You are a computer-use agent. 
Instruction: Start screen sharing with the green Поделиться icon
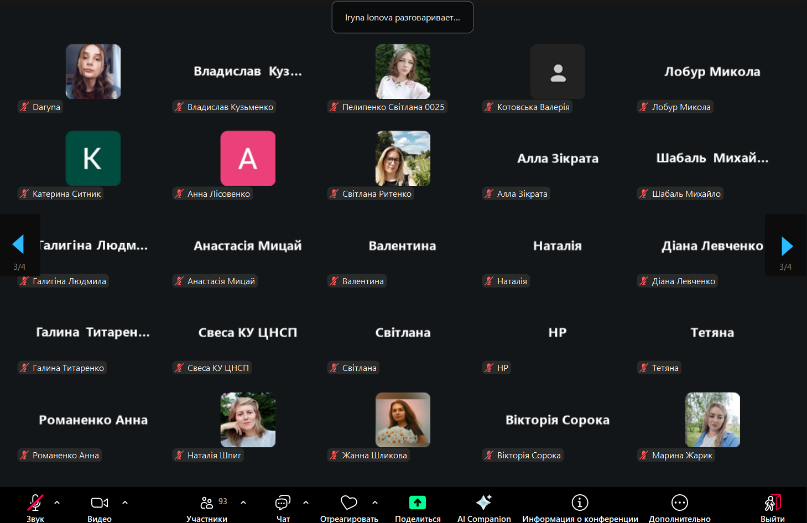[418, 503]
